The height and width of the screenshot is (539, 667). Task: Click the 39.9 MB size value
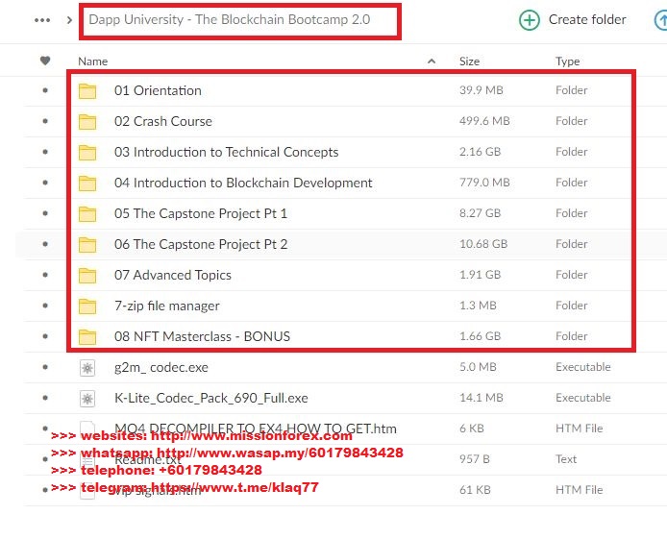tap(482, 90)
